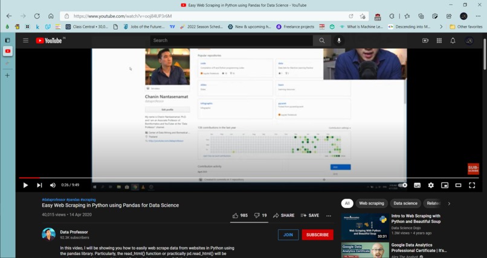This screenshot has width=487, height=258.
Task: Open Create video camera icon
Action: point(425,40)
